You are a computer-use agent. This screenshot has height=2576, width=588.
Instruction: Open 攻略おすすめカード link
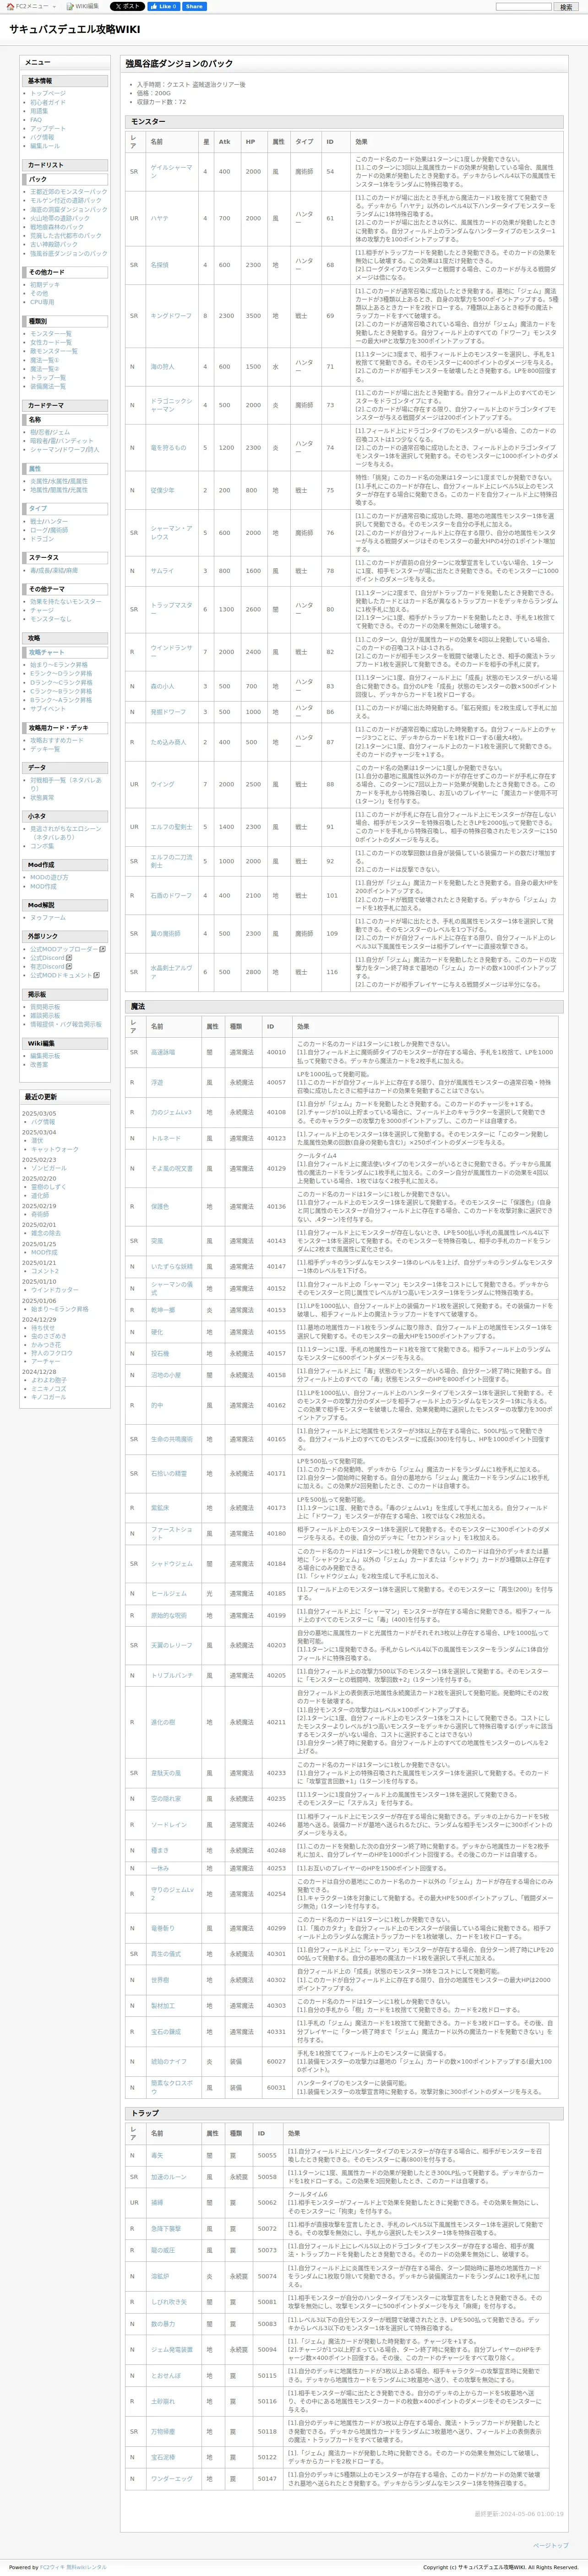(57, 740)
